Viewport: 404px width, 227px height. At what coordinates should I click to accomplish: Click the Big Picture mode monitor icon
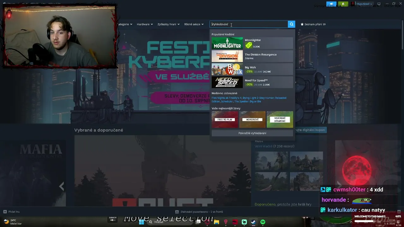(379, 4)
